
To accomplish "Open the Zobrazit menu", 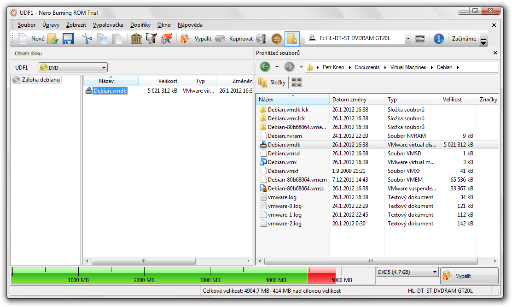I will [x=76, y=25].
